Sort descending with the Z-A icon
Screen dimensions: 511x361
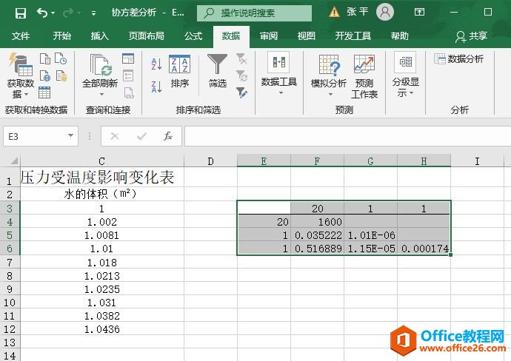pos(156,87)
